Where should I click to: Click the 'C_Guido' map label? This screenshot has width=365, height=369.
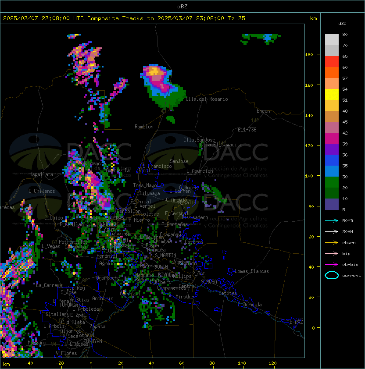[54, 218]
